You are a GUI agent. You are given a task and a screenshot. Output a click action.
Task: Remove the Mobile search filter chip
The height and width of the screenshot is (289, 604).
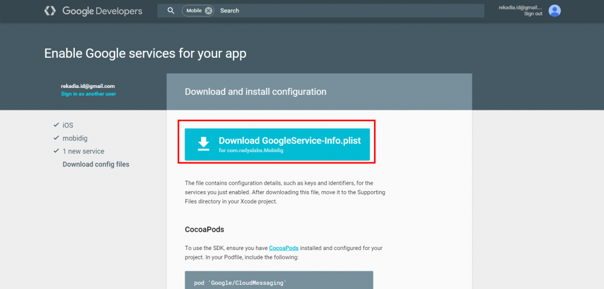208,11
